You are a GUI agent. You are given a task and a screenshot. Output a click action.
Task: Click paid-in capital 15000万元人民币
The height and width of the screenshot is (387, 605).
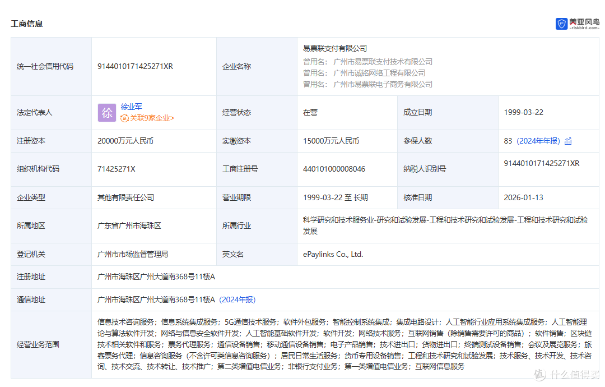click(x=331, y=141)
